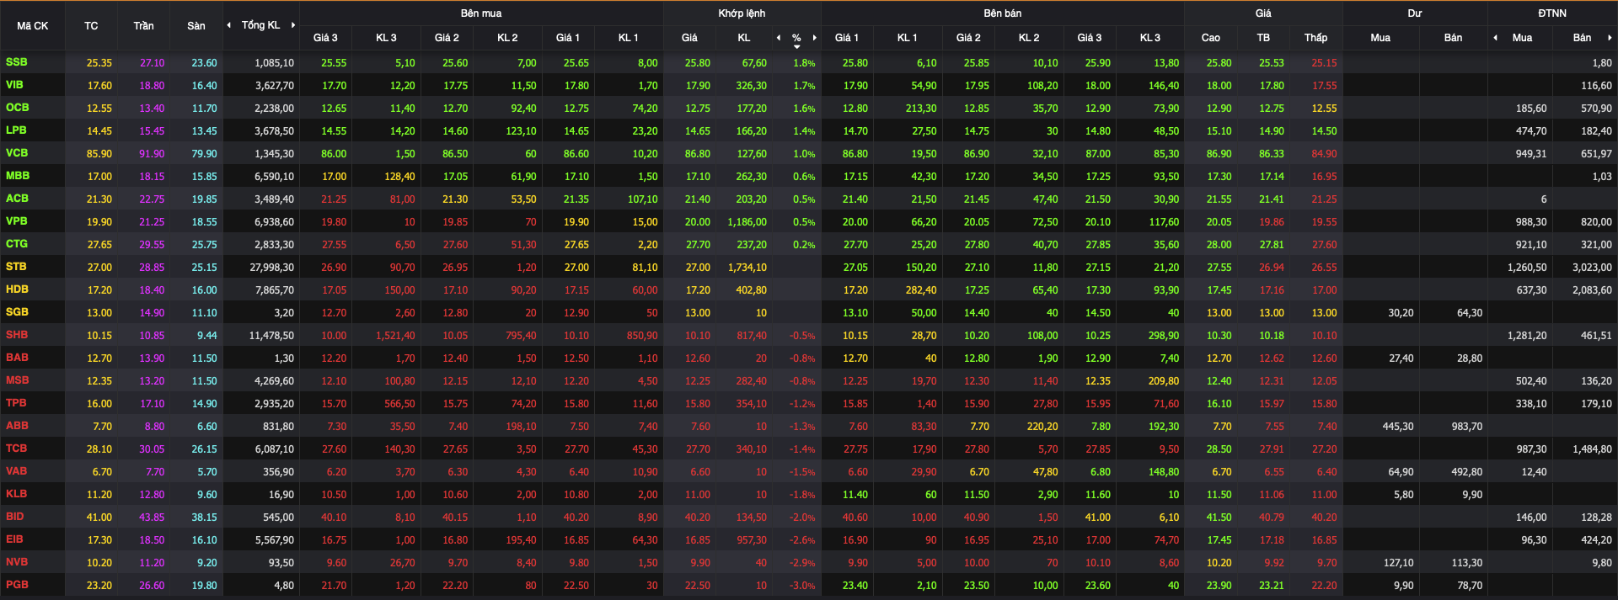Click the TB column header
This screenshot has width=1618, height=600.
click(1263, 38)
